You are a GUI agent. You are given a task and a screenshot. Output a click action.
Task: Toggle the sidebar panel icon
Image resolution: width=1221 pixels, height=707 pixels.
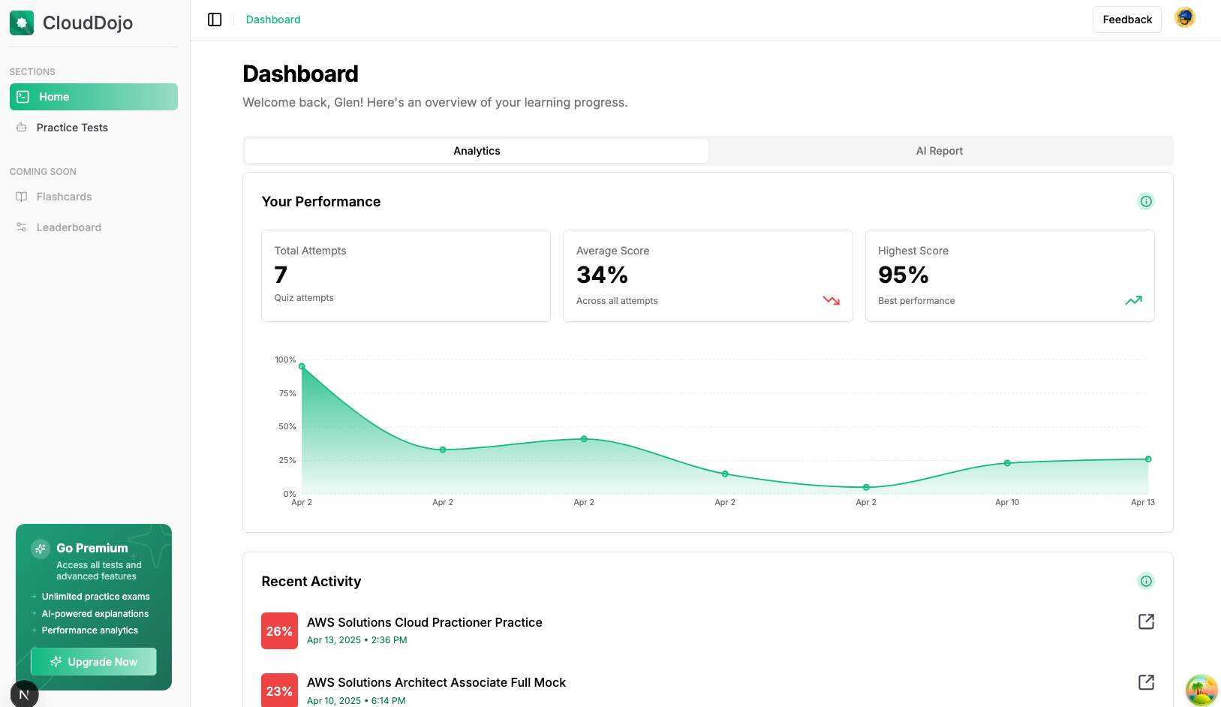tap(215, 20)
